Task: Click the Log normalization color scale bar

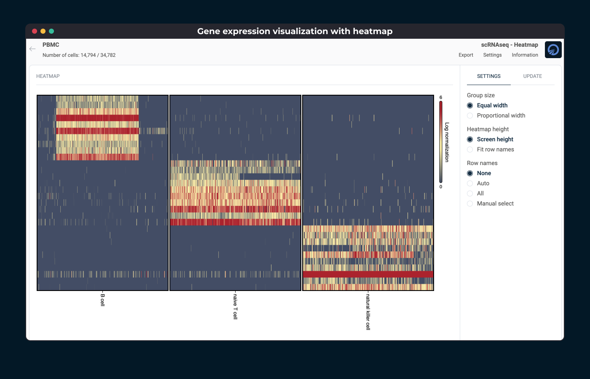Action: (441, 142)
